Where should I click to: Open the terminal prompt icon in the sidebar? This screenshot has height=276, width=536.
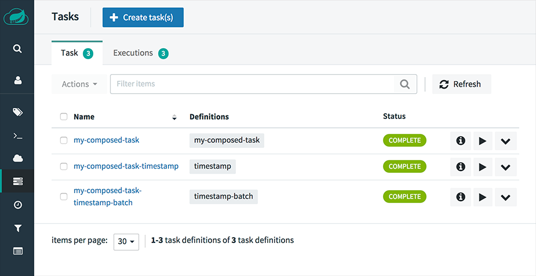pyautogui.click(x=17, y=136)
